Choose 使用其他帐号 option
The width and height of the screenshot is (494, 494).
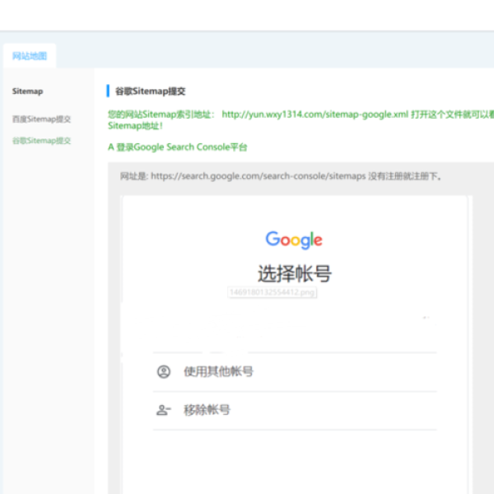coord(218,371)
